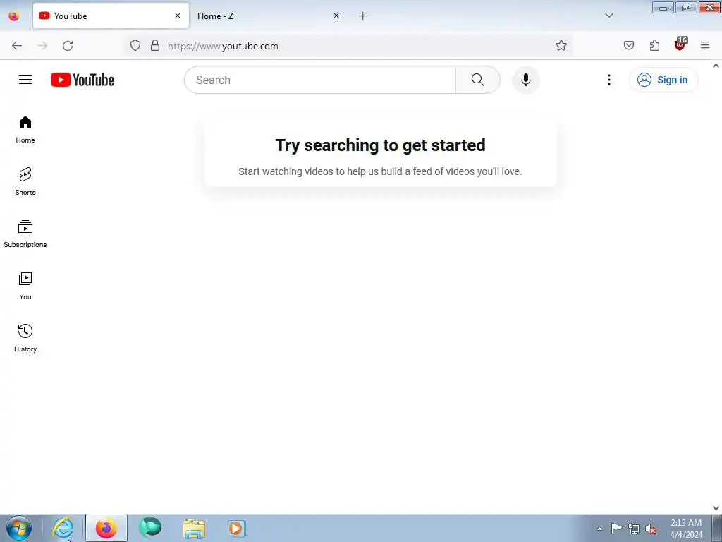Click the YouTube logo

(82, 80)
